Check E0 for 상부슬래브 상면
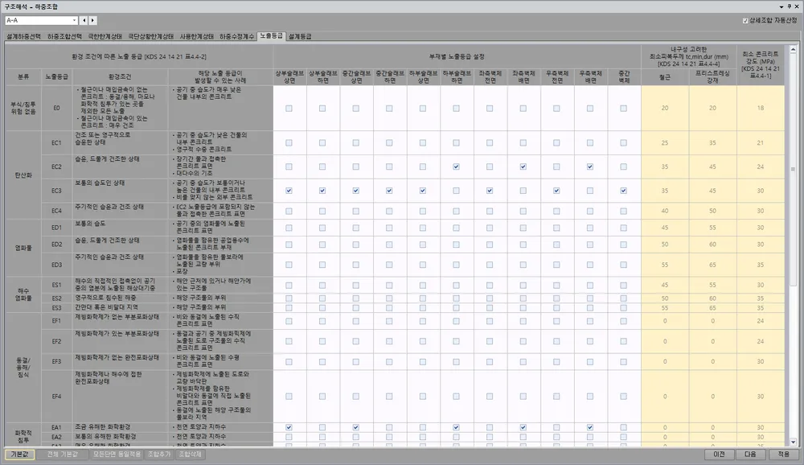804x465 pixels. tap(289, 109)
